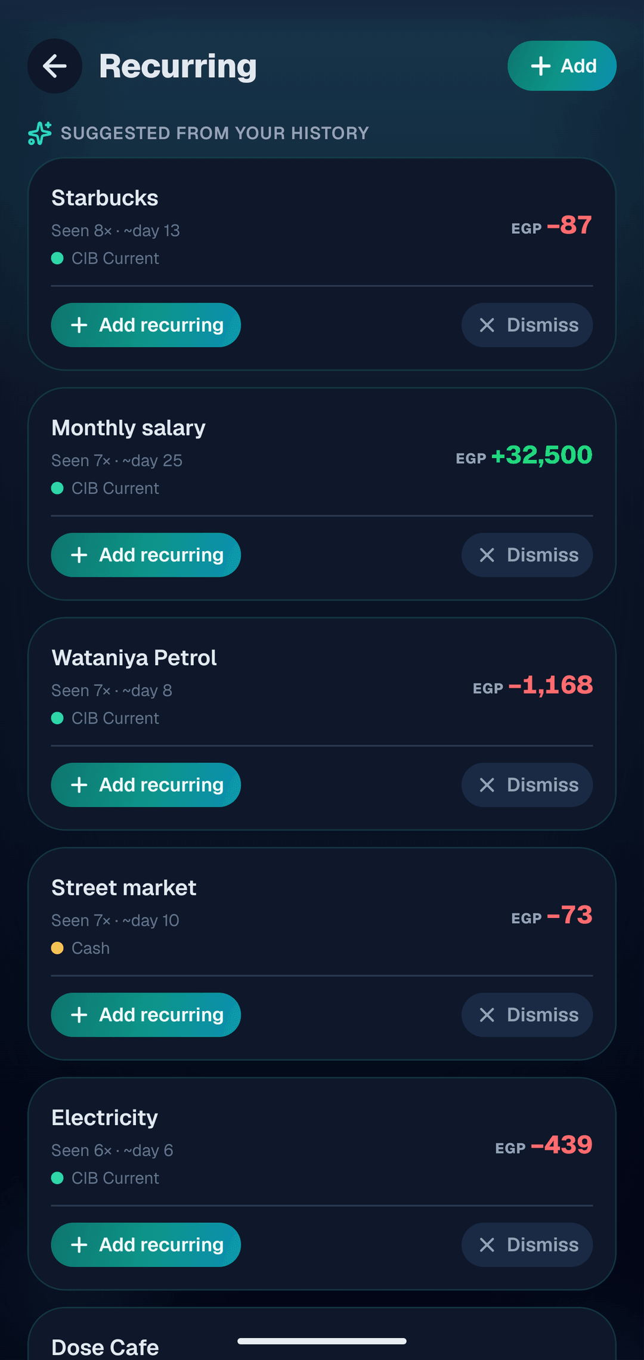The image size is (644, 1360).
Task: Add Street market as recurring
Action: coord(145,1015)
